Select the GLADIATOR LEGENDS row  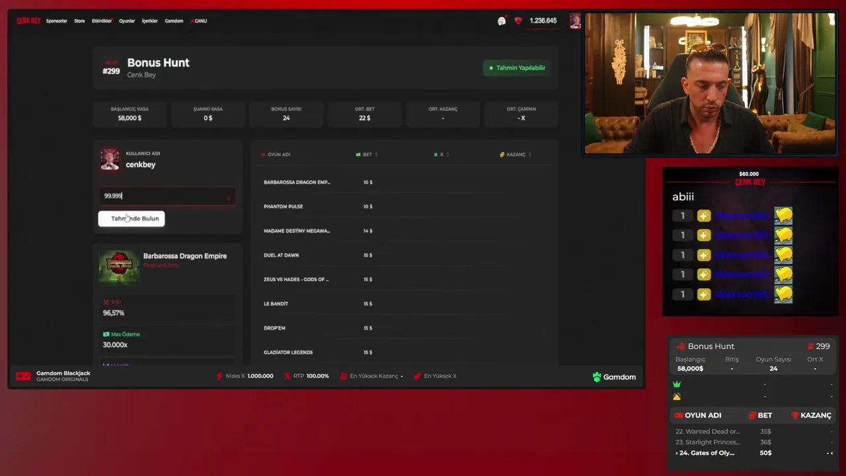click(403, 352)
